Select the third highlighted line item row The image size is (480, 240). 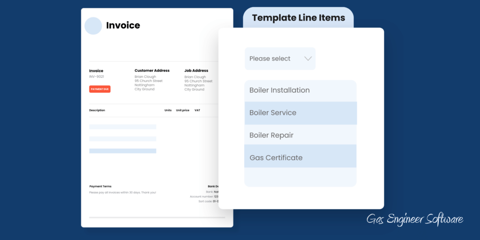click(123, 151)
